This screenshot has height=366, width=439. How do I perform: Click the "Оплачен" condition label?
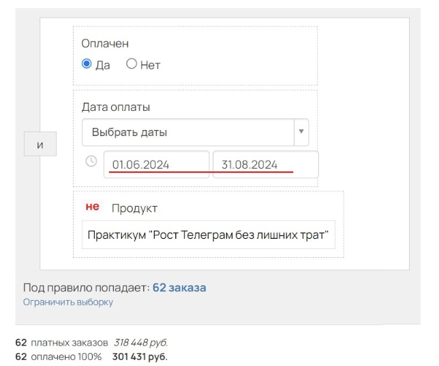point(105,43)
